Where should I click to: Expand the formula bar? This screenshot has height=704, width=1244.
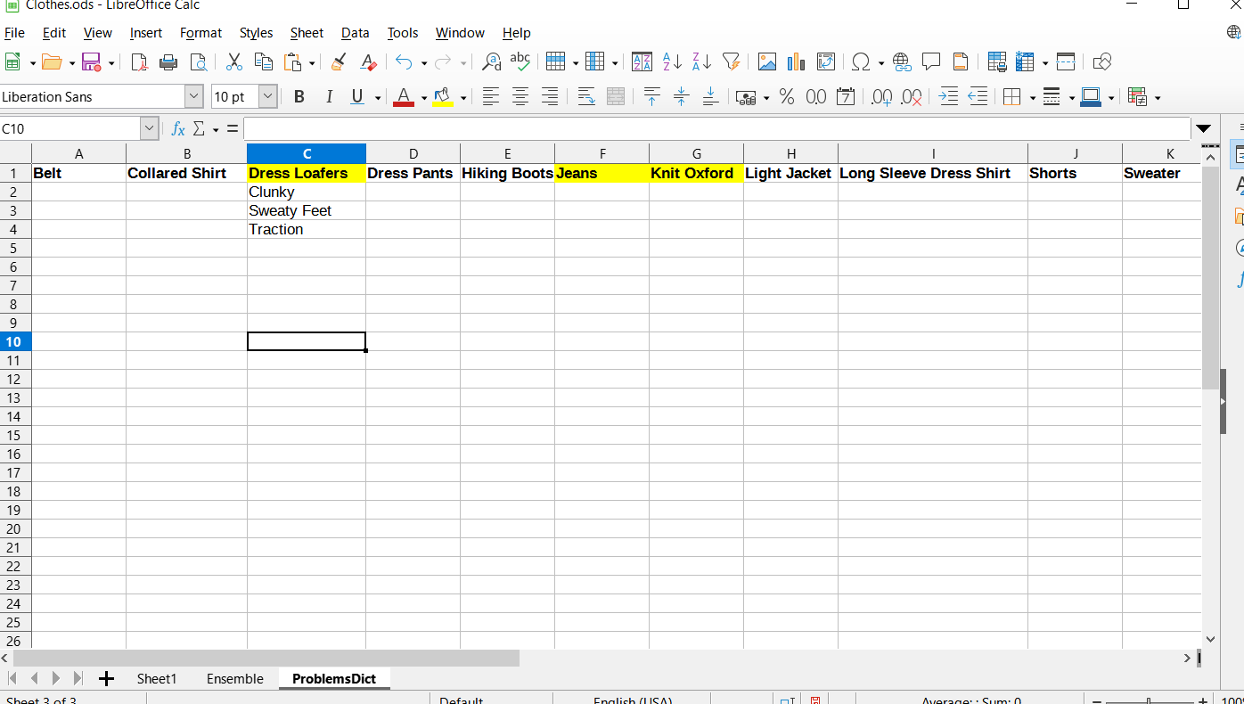pos(1204,128)
